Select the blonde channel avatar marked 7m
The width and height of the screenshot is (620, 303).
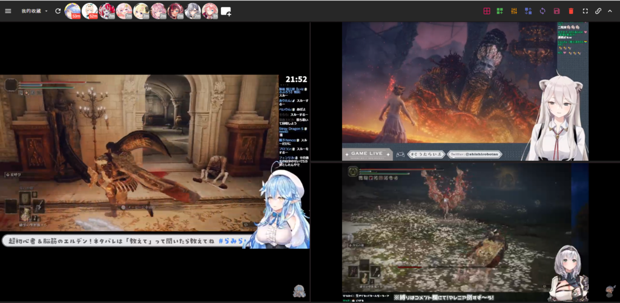(x=141, y=11)
